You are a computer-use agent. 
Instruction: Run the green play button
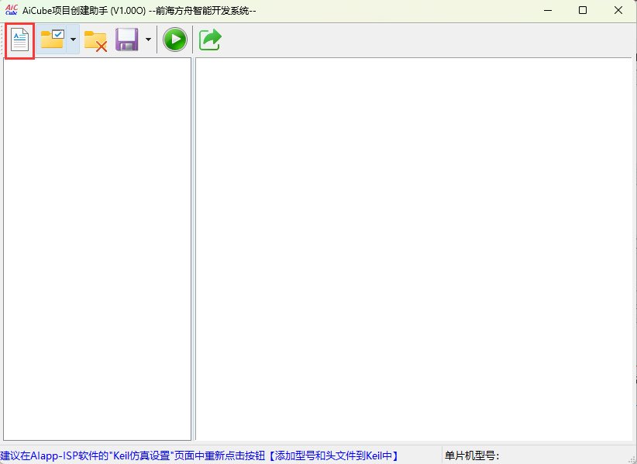click(175, 40)
